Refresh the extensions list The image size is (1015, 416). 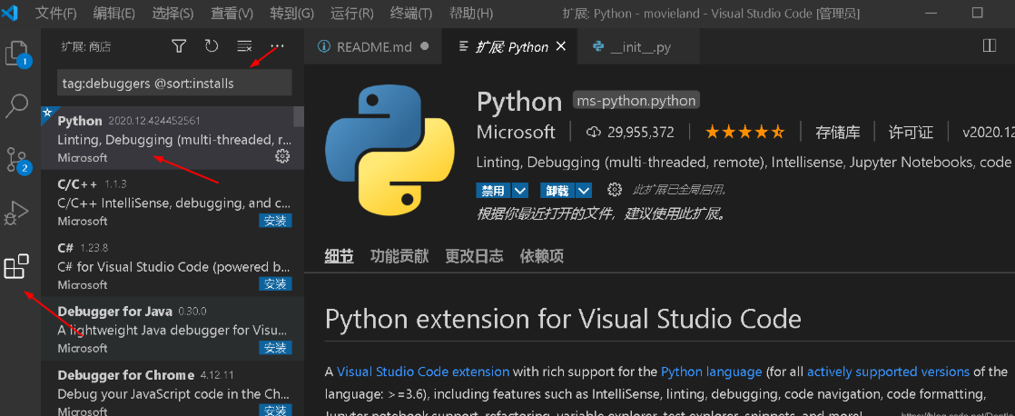click(x=212, y=46)
